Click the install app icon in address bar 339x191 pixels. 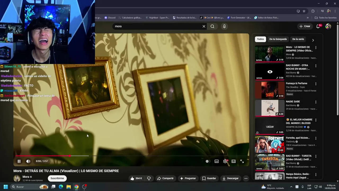(298, 11)
